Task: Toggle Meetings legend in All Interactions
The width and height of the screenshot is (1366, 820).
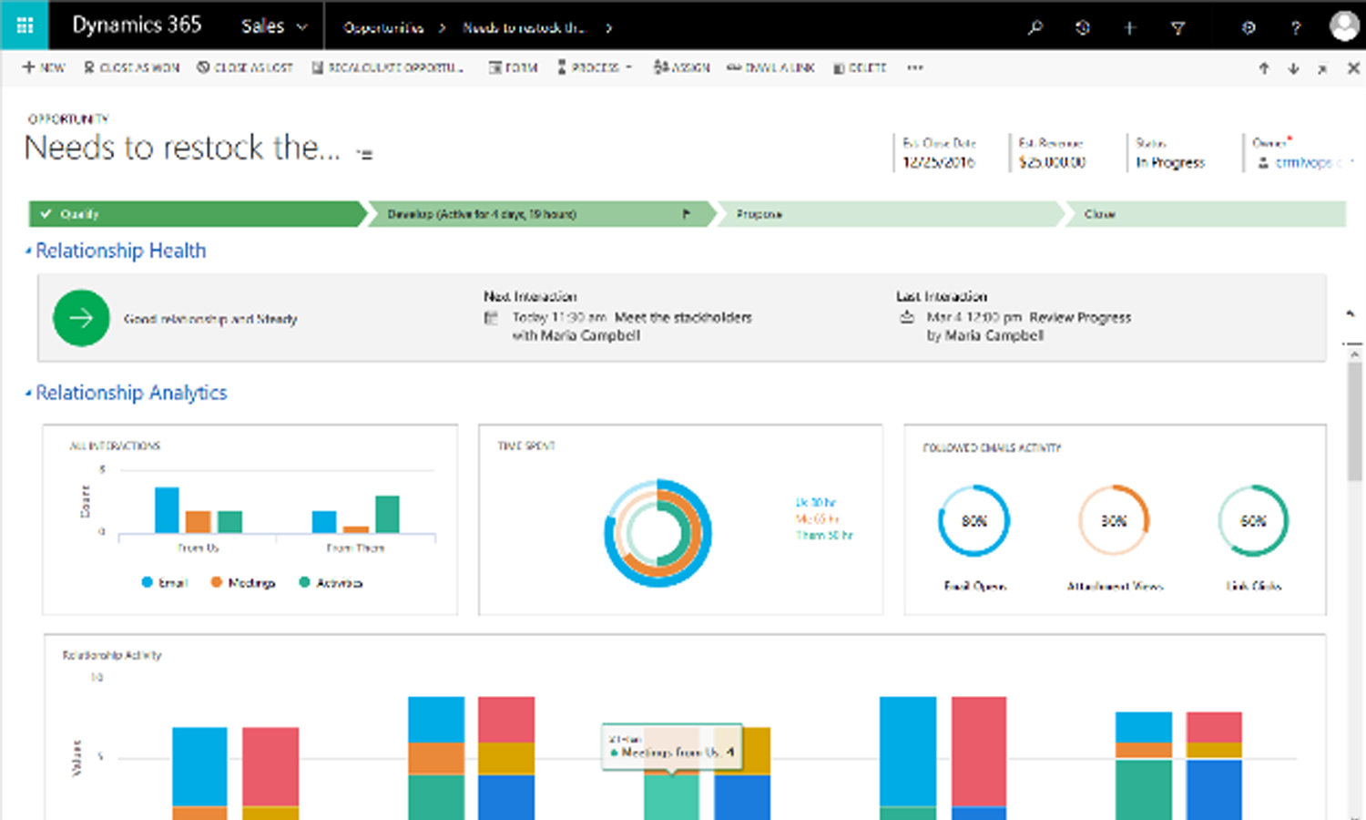Action: point(243,582)
